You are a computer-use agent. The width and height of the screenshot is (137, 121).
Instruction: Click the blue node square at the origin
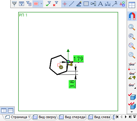click(68, 61)
